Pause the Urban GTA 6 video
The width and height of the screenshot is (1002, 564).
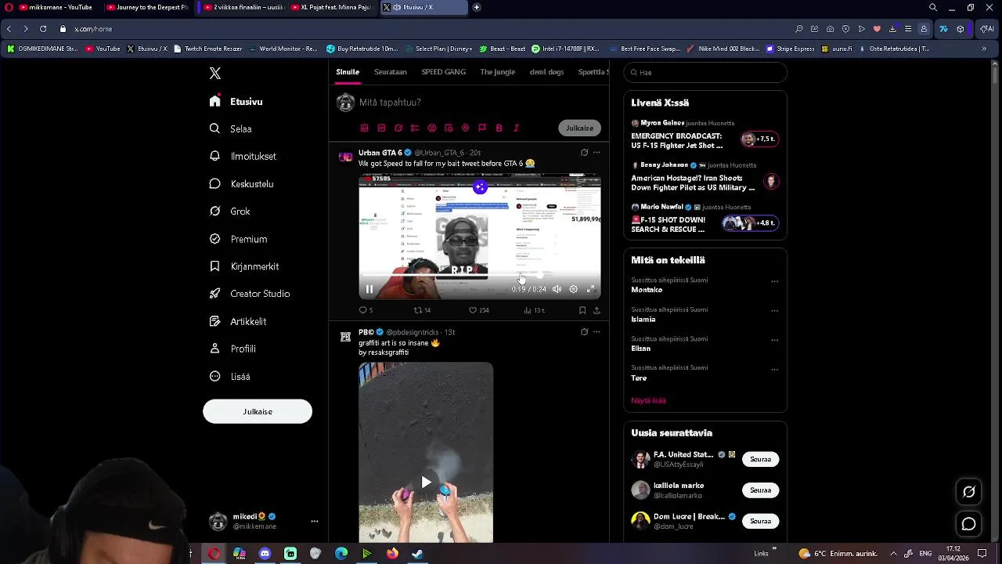369,289
